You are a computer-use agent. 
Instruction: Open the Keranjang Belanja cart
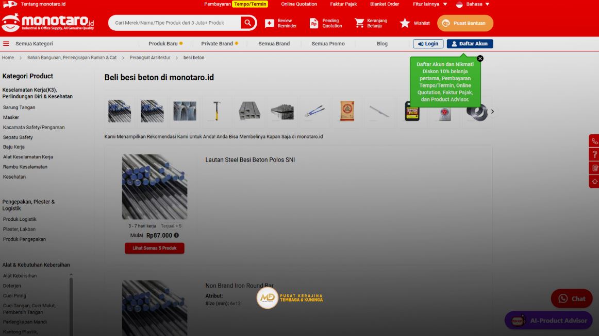coord(359,23)
